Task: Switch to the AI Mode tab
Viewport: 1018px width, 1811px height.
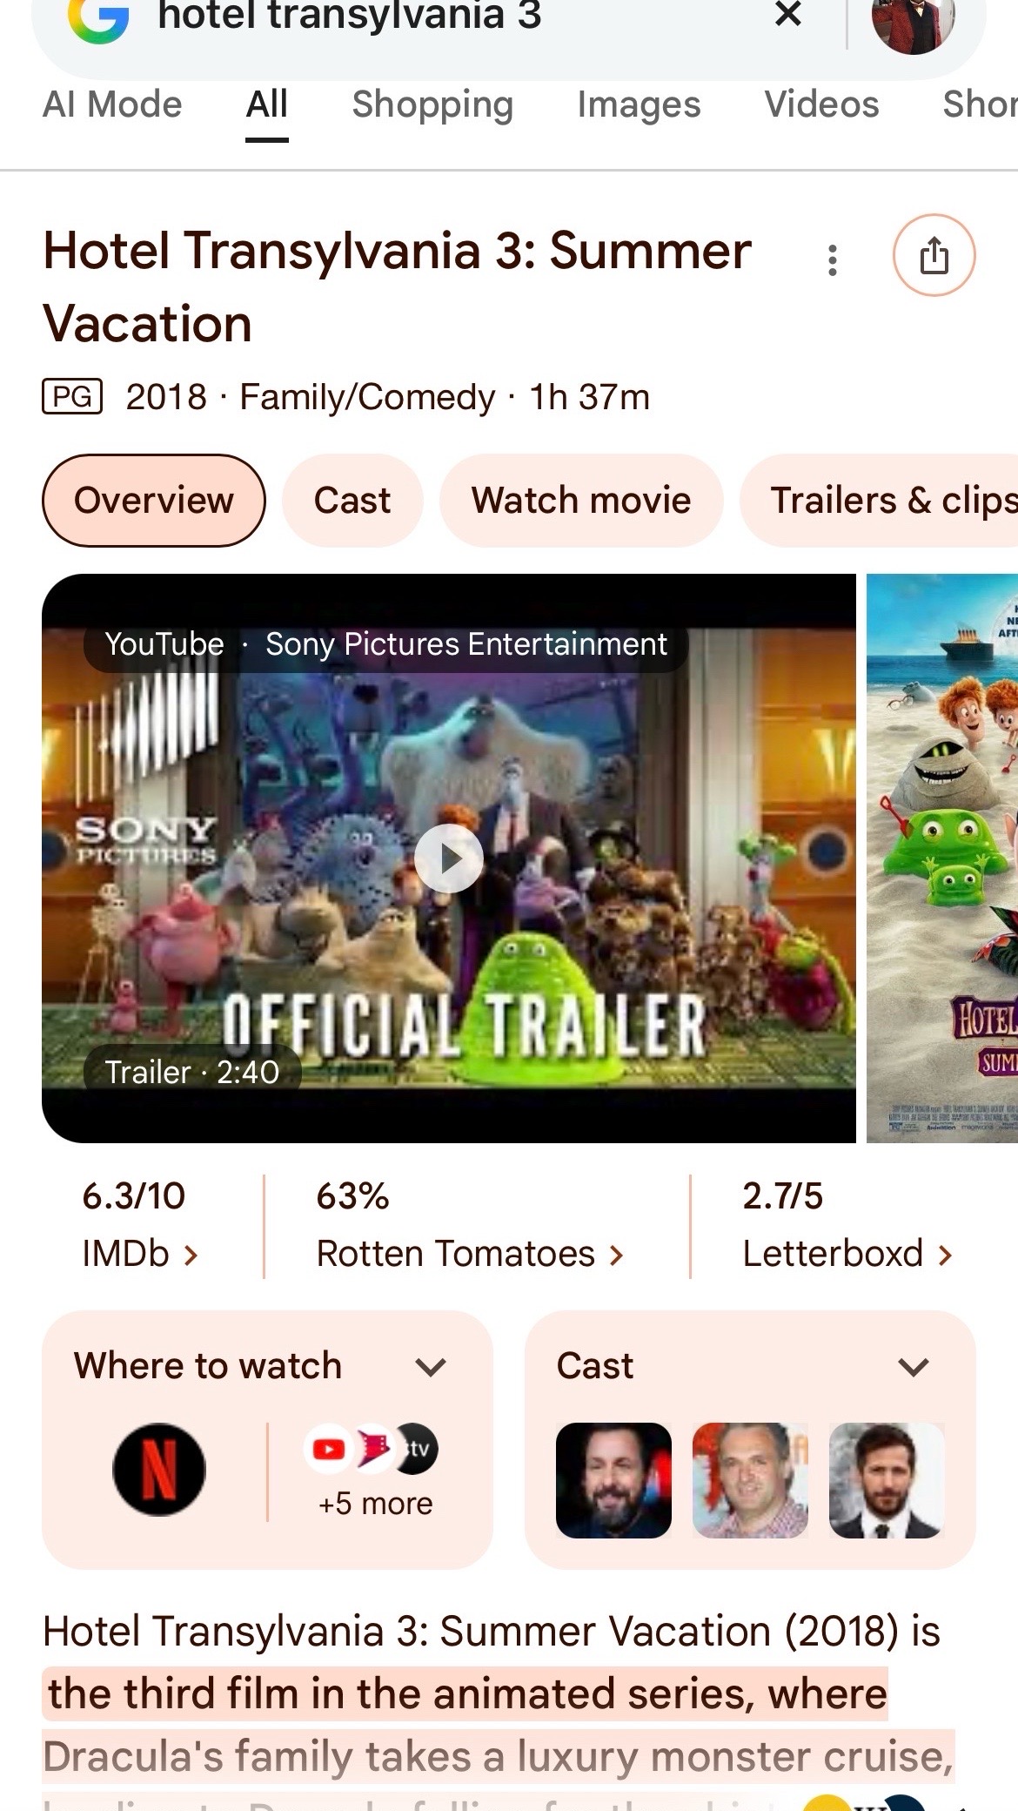Action: point(112,105)
